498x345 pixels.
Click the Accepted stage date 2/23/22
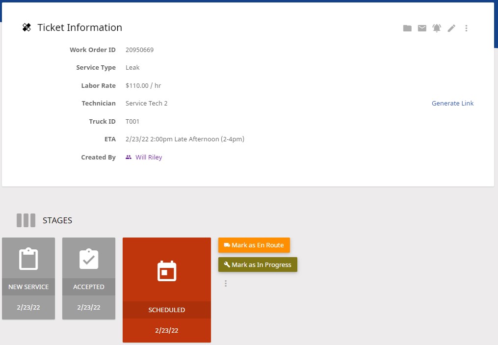(89, 308)
